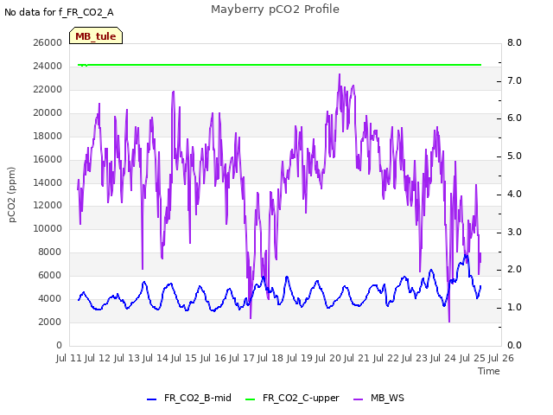Click the 18000 left axis value
The image size is (553, 415).
point(48,136)
